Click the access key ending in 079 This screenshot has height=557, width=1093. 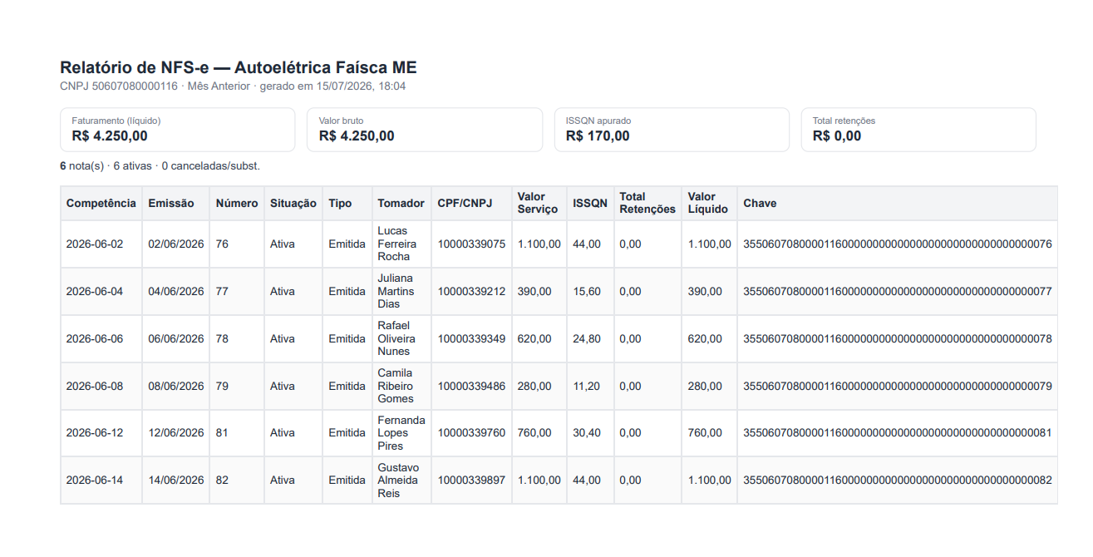[898, 386]
